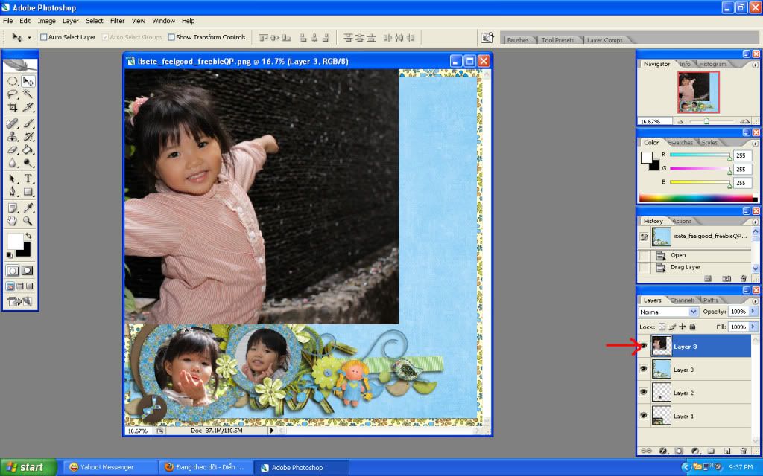Screen dimensions: 763x476
Task: Check Show Transform Controls option
Action: click(x=171, y=37)
